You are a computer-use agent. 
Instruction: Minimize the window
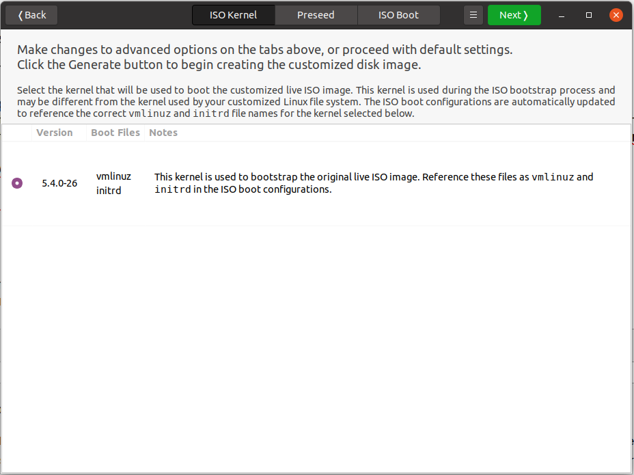(x=561, y=15)
